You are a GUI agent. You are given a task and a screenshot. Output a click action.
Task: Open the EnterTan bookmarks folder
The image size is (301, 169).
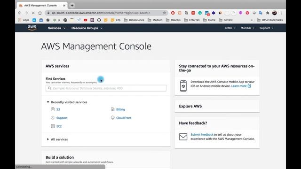point(192,20)
